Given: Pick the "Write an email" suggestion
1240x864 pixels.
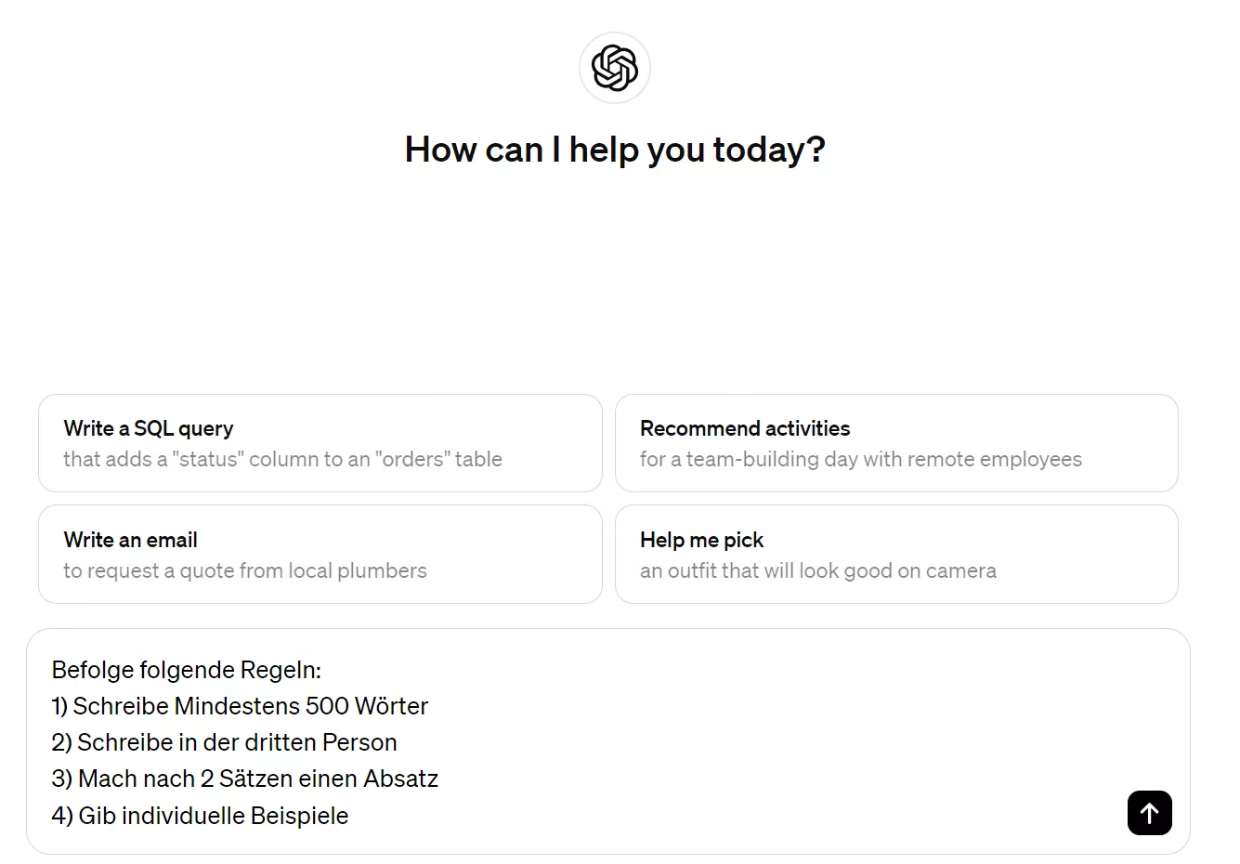Looking at the screenshot, I should (320, 555).
